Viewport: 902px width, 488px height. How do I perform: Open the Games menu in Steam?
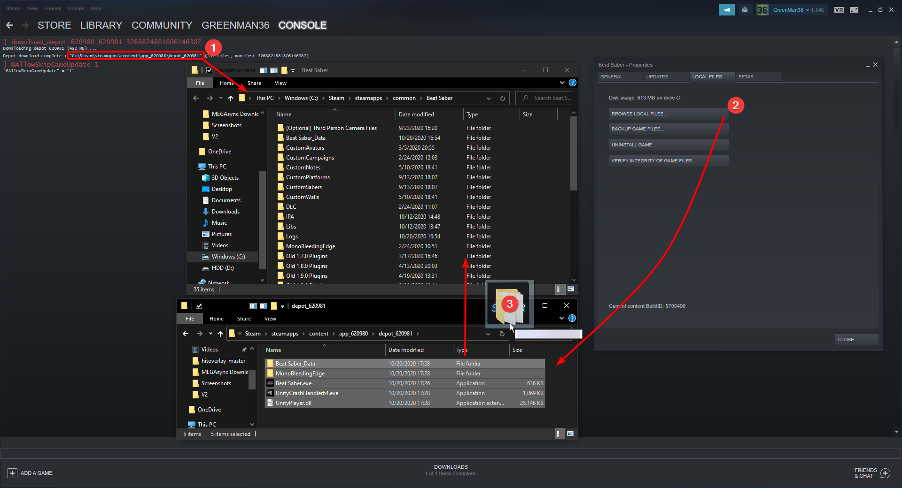pos(76,8)
